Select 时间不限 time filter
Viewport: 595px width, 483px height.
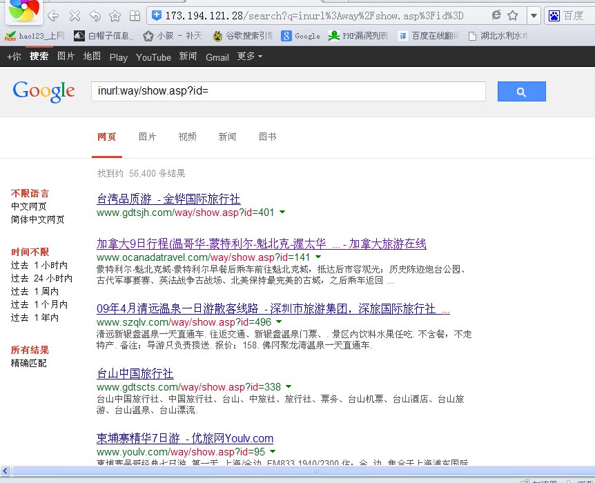point(30,253)
